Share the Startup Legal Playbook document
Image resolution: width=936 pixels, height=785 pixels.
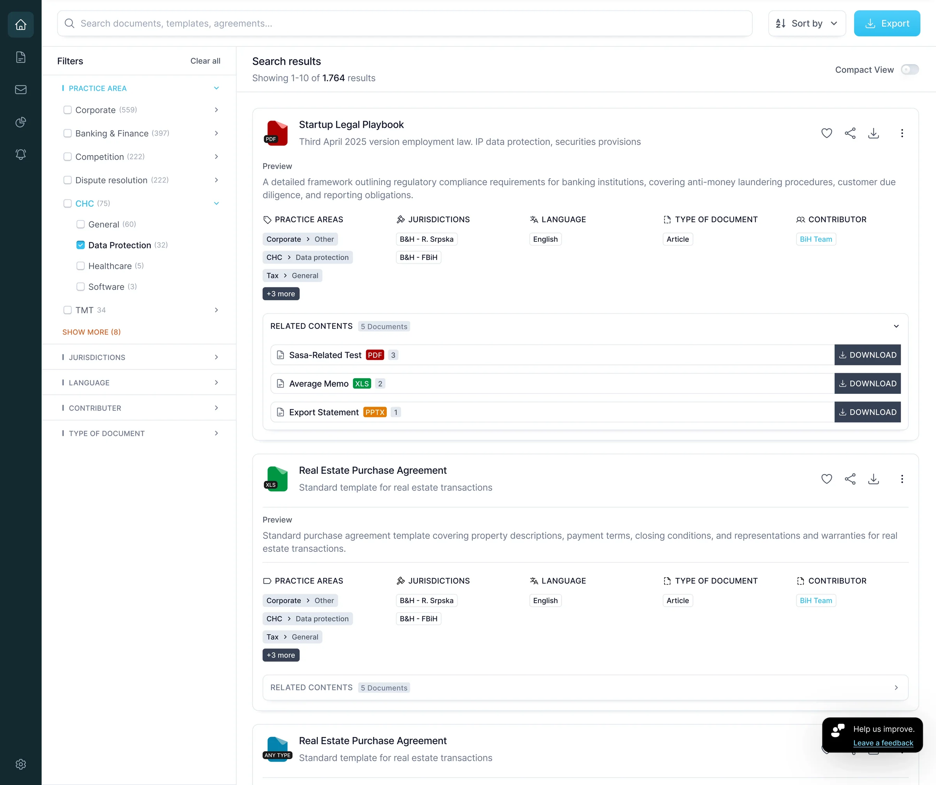[850, 133]
